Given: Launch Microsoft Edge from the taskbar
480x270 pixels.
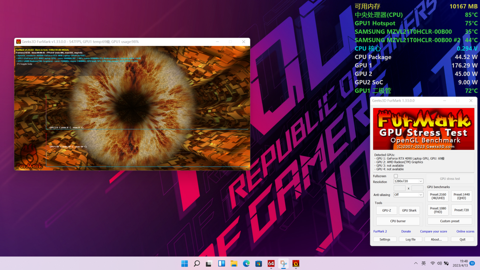Looking at the screenshot, I should click(x=246, y=264).
